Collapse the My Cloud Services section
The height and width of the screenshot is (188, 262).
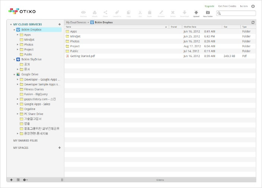(11, 25)
